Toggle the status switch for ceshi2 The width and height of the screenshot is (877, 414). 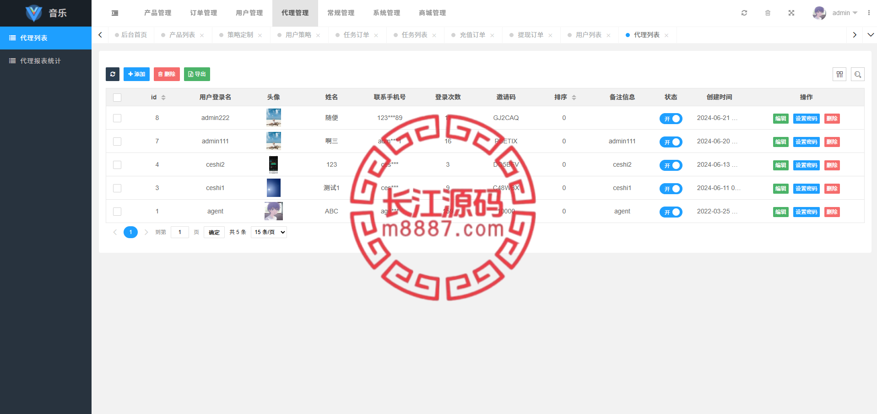(671, 165)
